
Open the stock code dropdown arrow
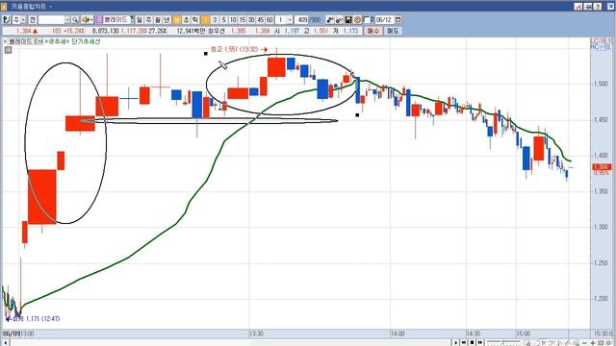point(67,19)
